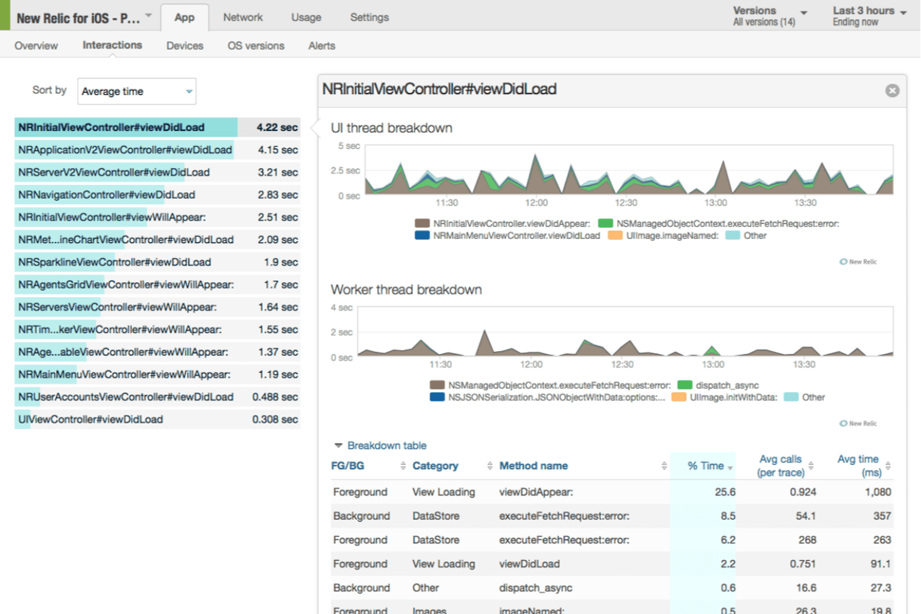Click sort arrows beside Category column
This screenshot has width=921, height=614.
(490, 466)
